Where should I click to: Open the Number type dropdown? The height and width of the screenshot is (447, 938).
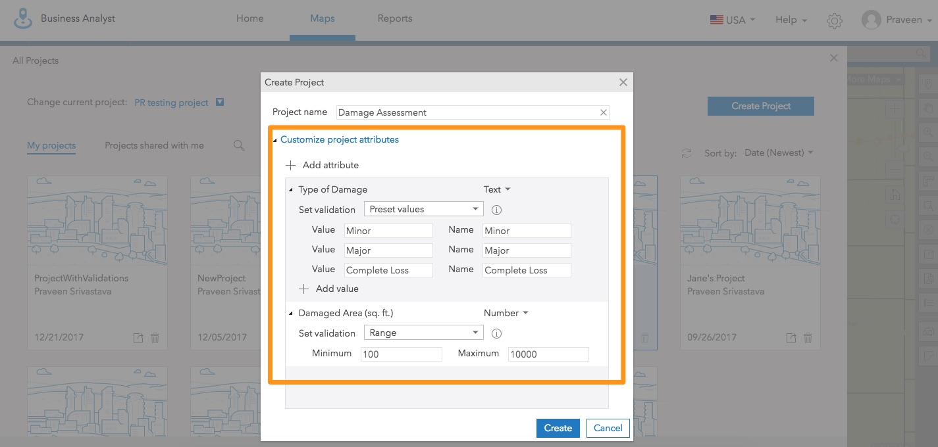pos(506,313)
